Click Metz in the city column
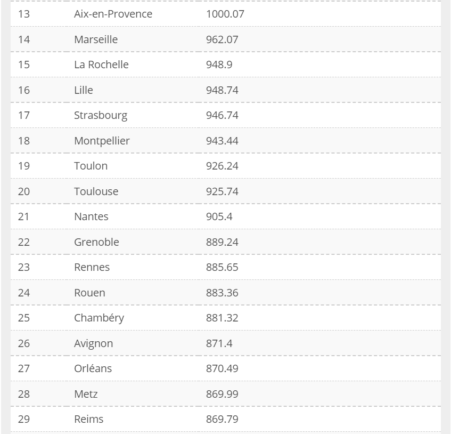451x434 pixels. (x=86, y=394)
